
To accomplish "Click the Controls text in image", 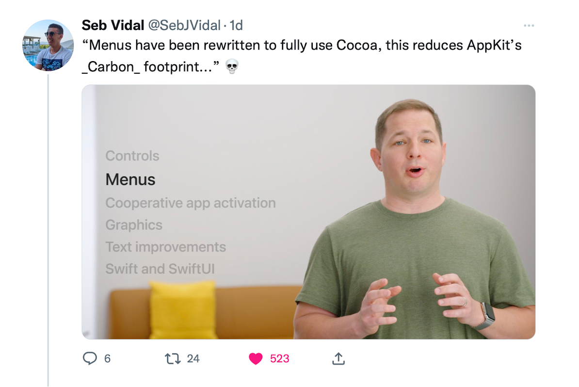I will coord(132,156).
